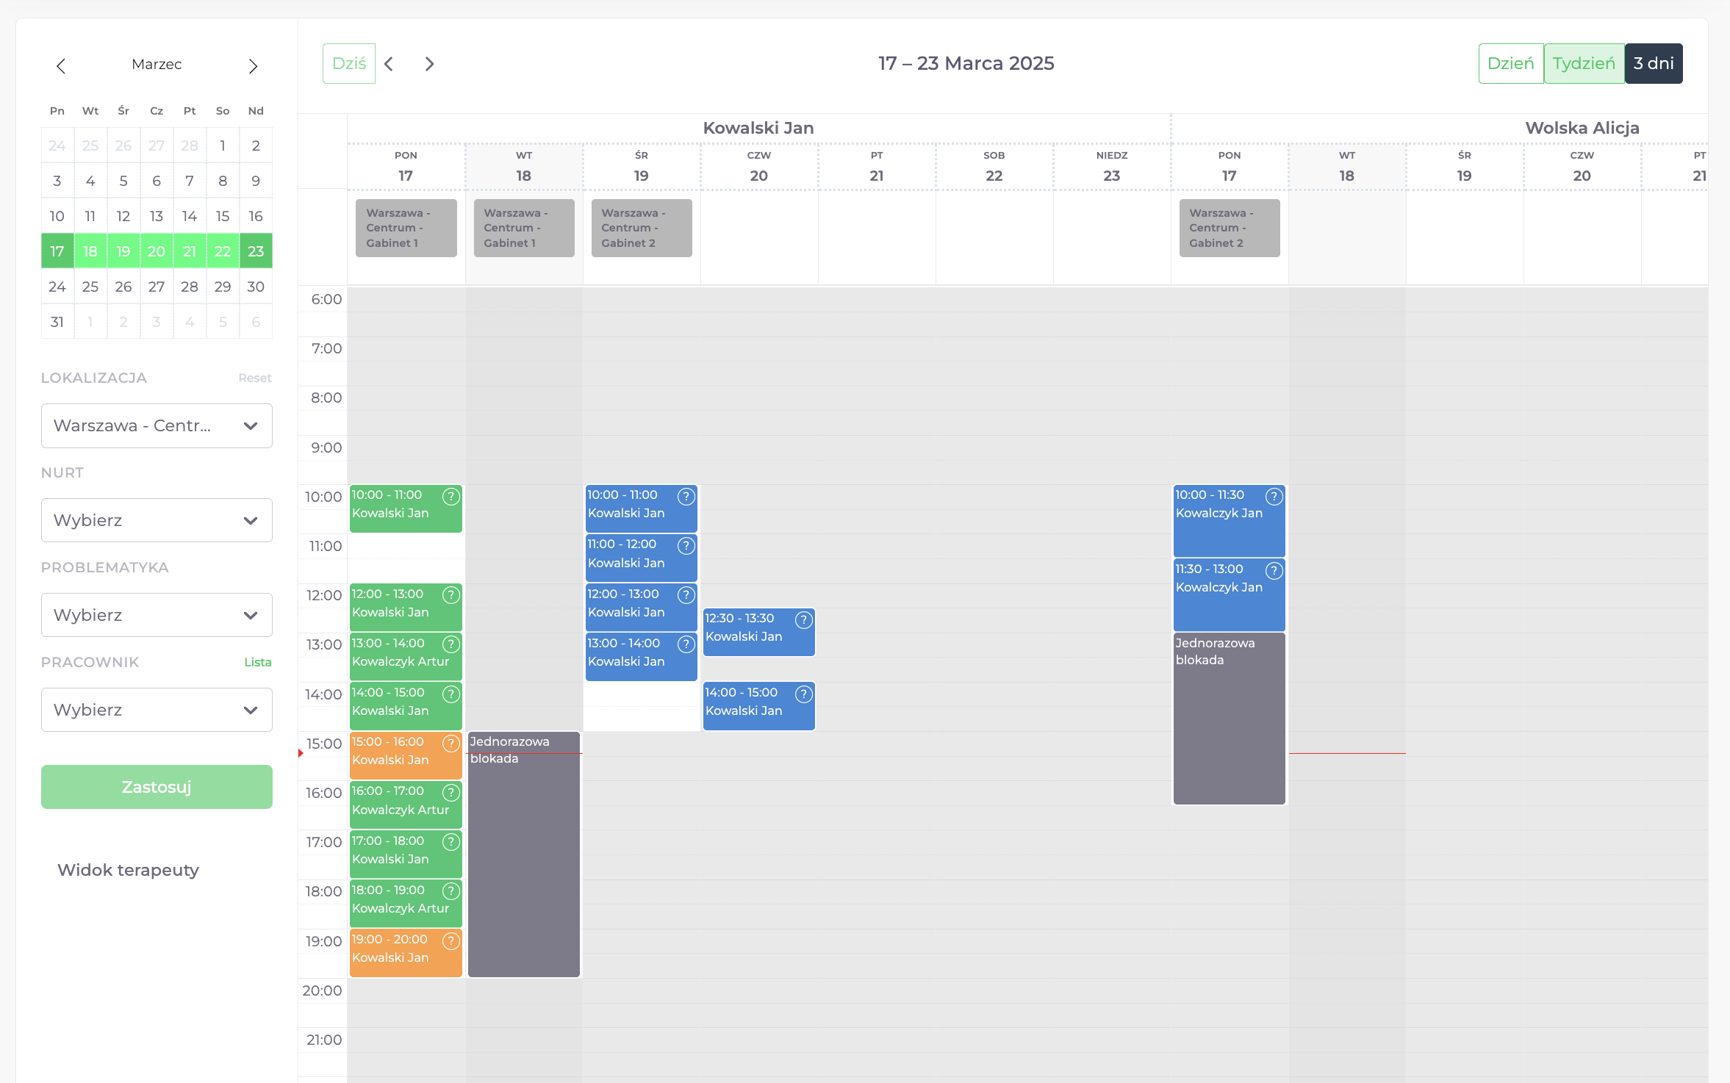This screenshot has height=1083, width=1730.
Task: Open the Lokalizacja dropdown
Action: (x=157, y=426)
